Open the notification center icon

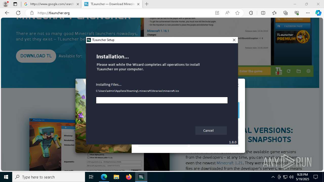coord(316,177)
